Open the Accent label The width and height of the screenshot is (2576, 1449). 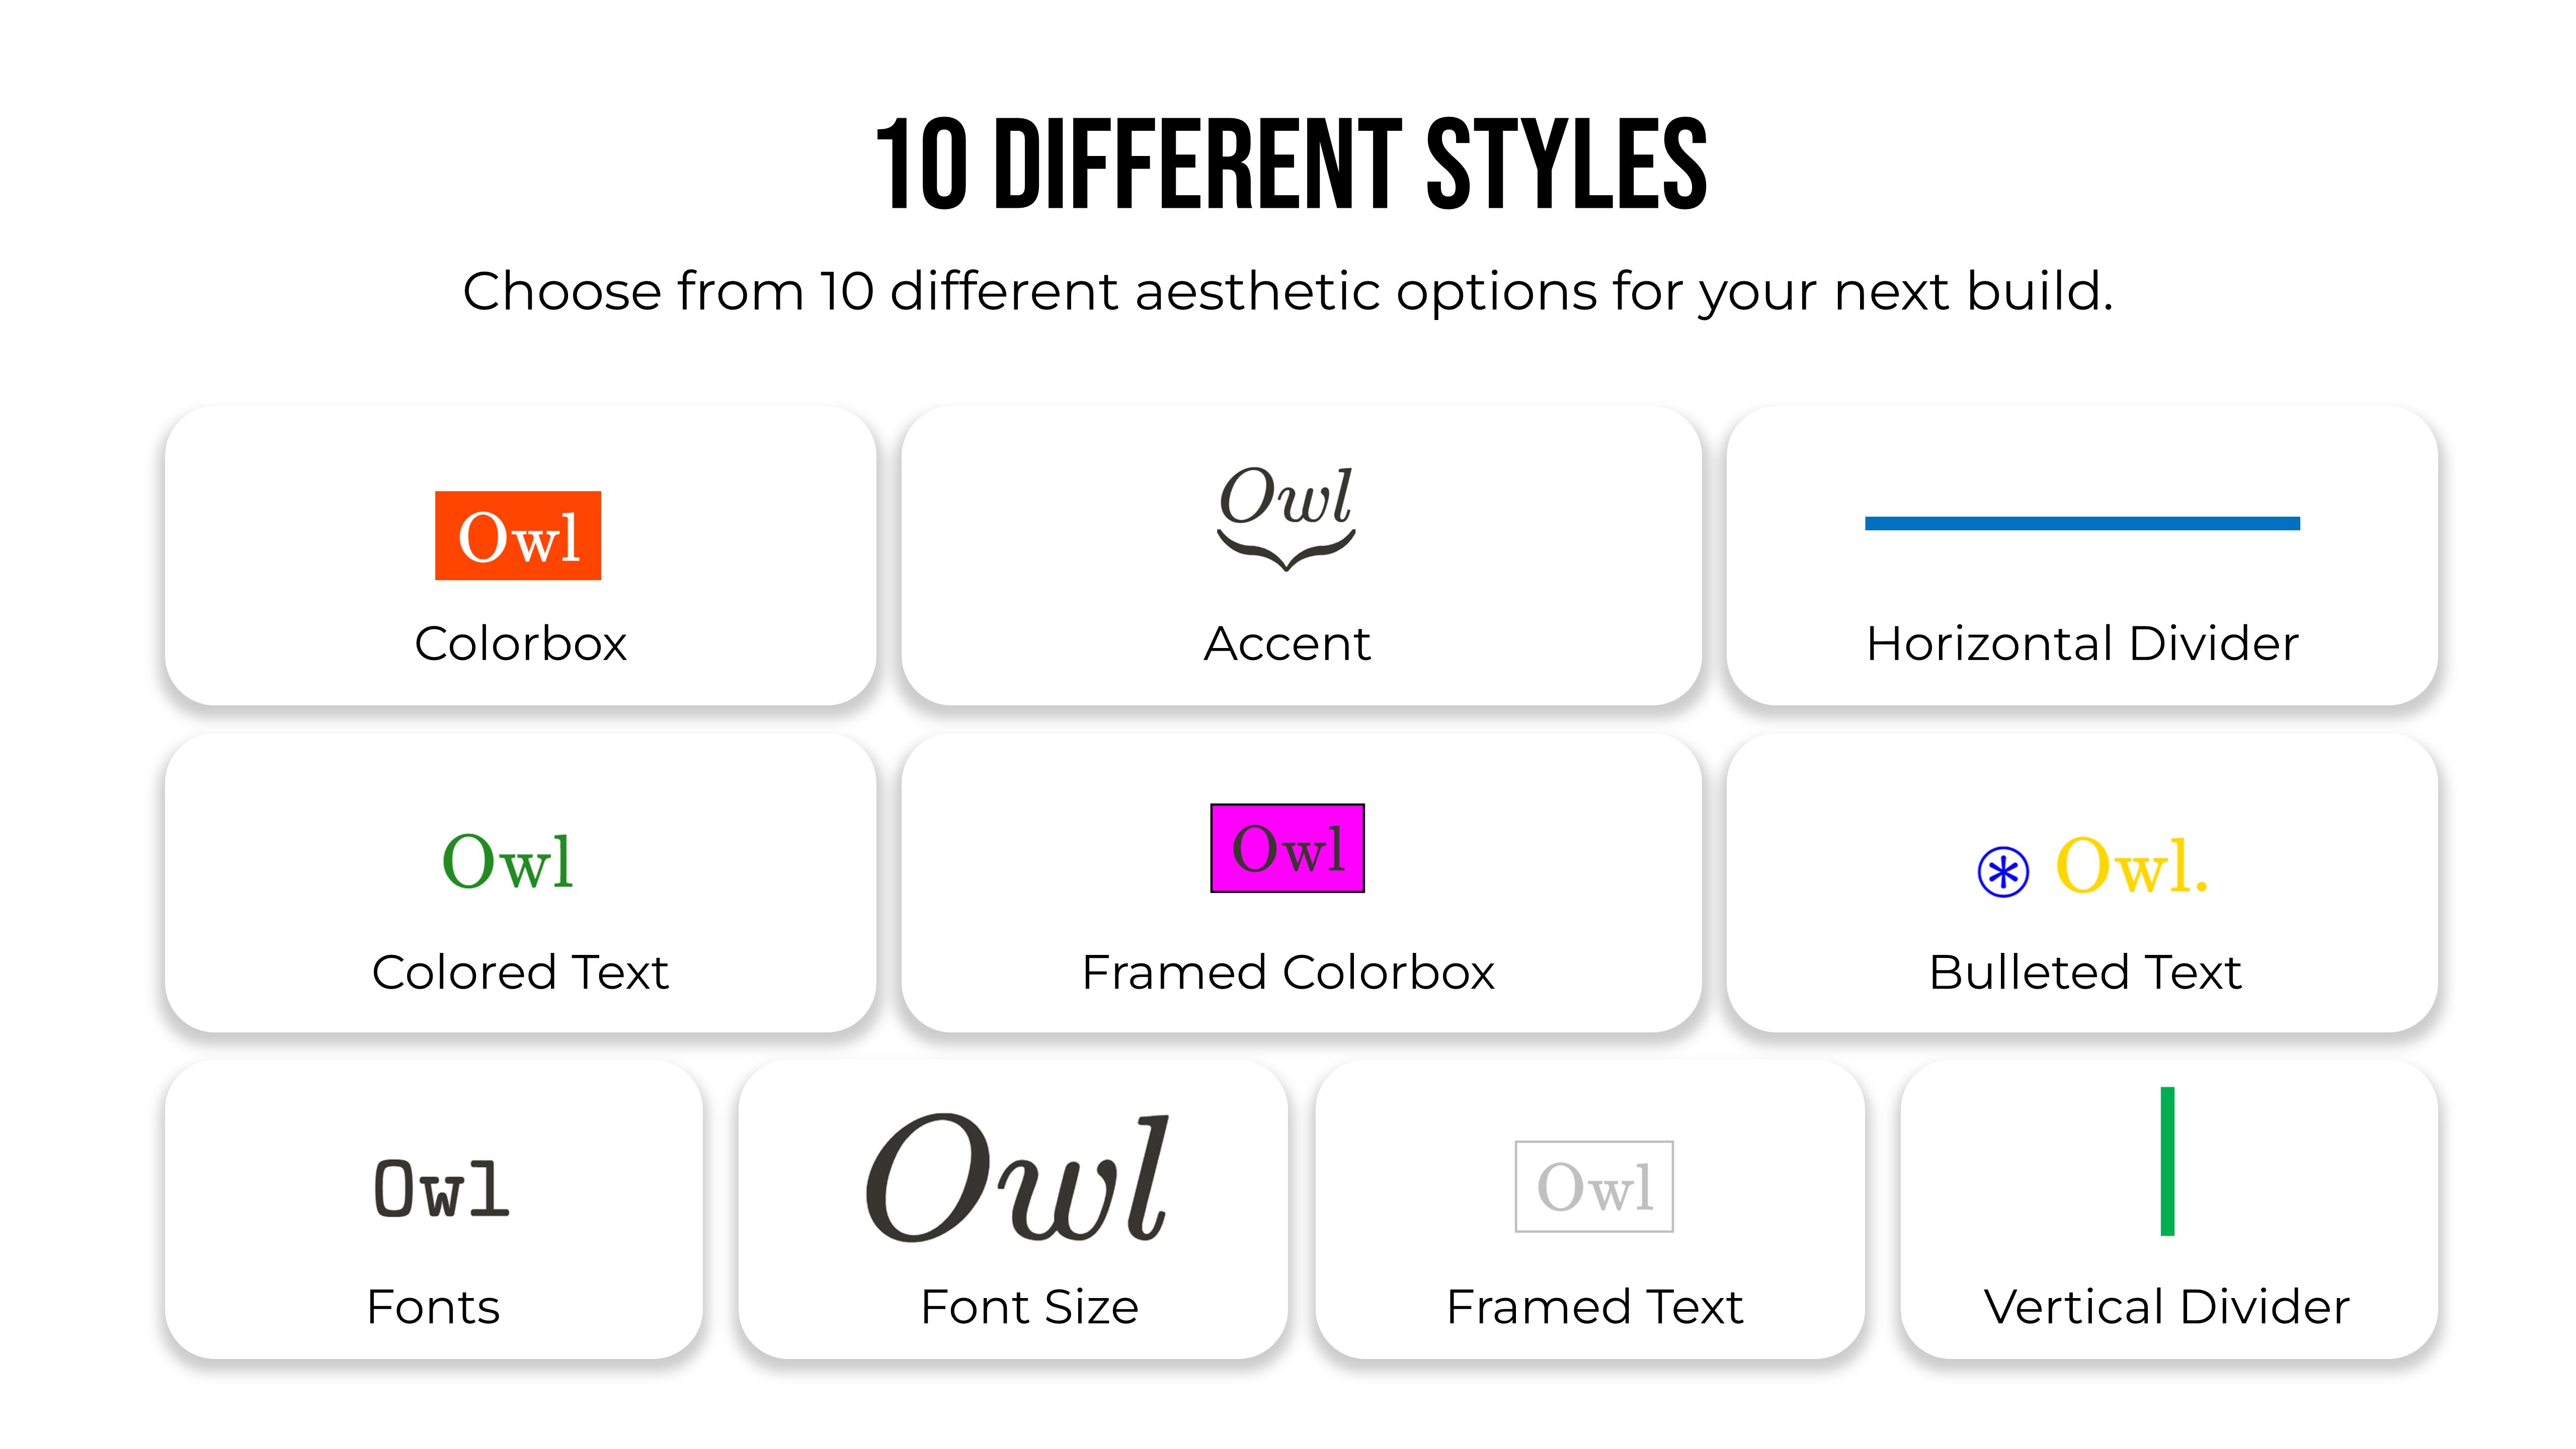pos(1287,643)
